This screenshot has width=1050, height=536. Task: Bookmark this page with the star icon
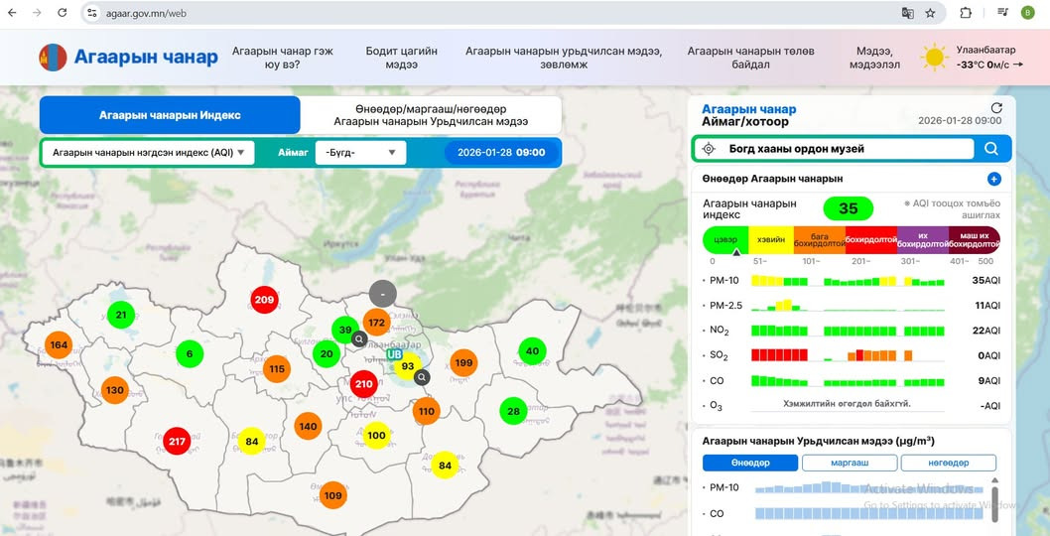[930, 13]
